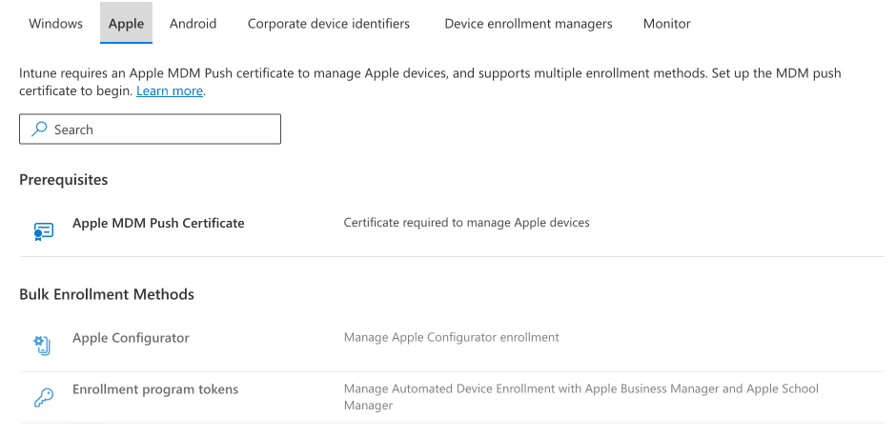The height and width of the screenshot is (438, 896).
Task: Click the Apple MDM Push Certificate icon
Action: point(44,230)
